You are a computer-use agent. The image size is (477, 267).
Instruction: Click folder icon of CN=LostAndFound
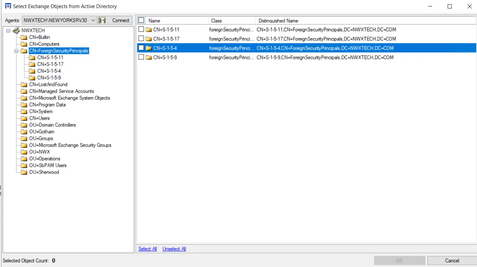click(x=24, y=85)
